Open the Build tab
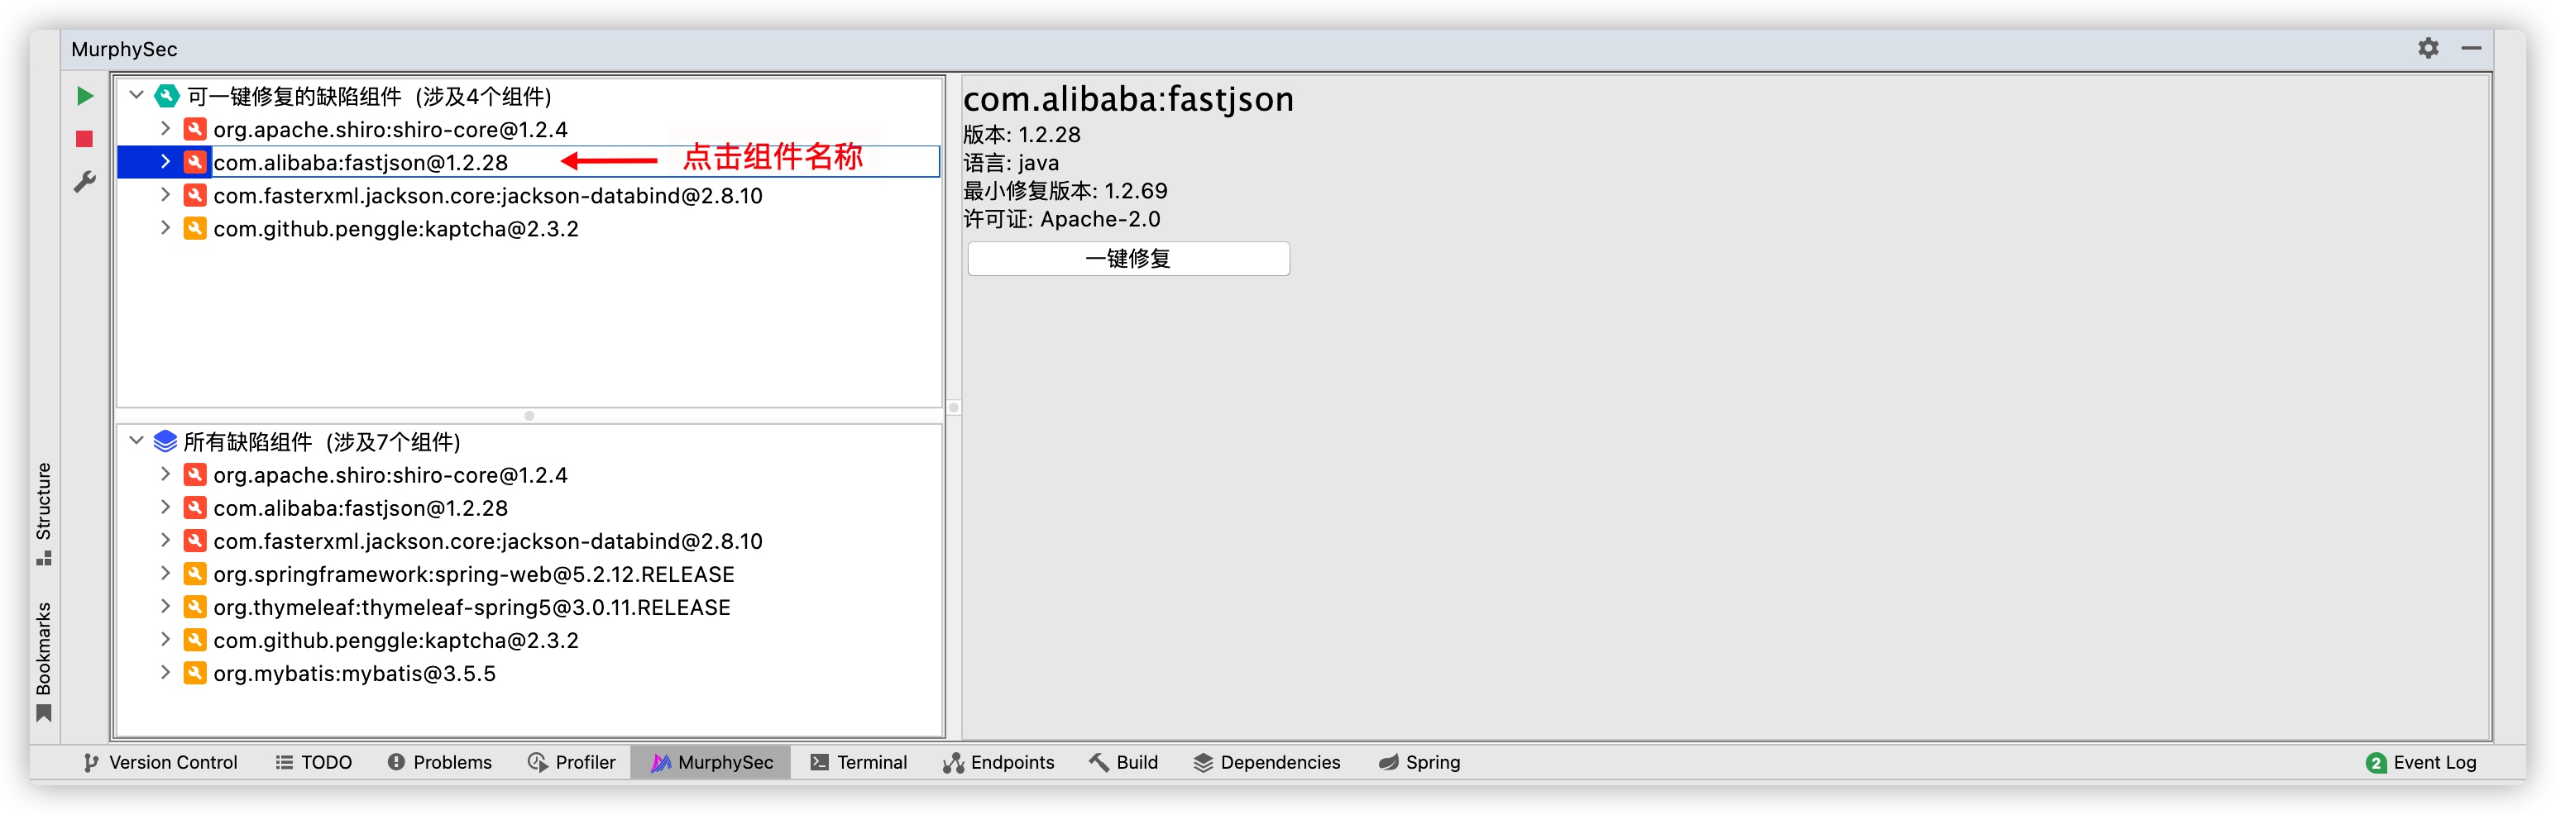 tap(1123, 762)
